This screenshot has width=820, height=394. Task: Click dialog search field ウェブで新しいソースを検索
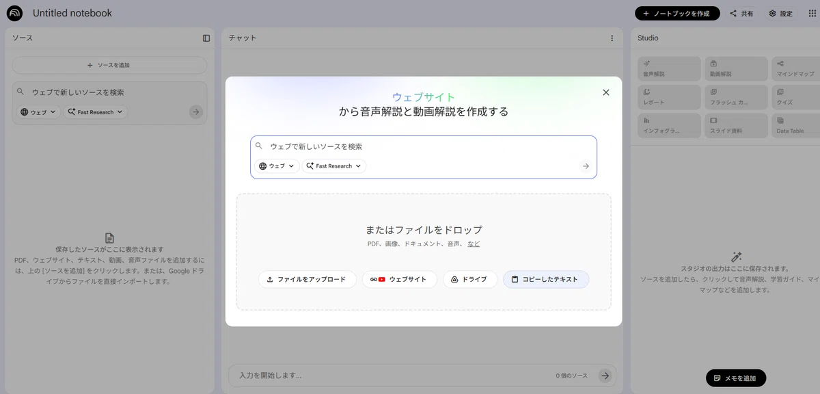424,146
